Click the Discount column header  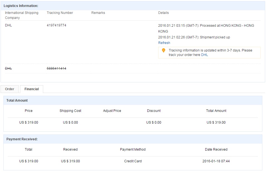pos(154,111)
